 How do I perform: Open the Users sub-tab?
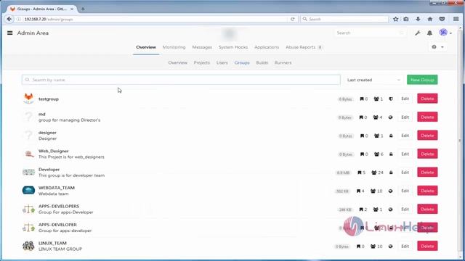(x=222, y=63)
